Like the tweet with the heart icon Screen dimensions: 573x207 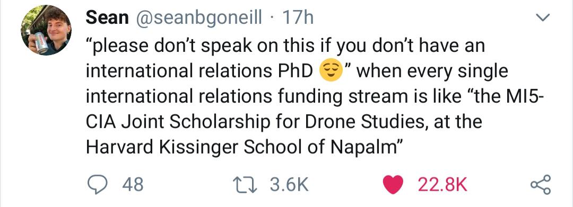pyautogui.click(x=393, y=184)
